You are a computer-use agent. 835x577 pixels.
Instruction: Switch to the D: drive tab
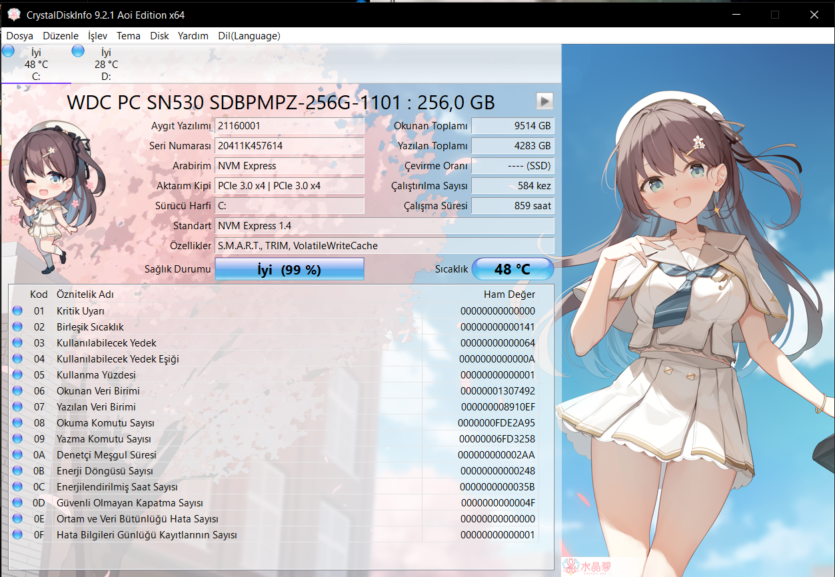click(x=105, y=64)
